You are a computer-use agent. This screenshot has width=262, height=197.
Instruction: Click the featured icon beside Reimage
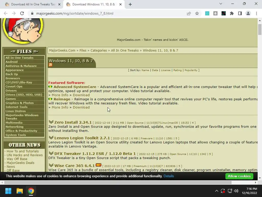(50, 99)
